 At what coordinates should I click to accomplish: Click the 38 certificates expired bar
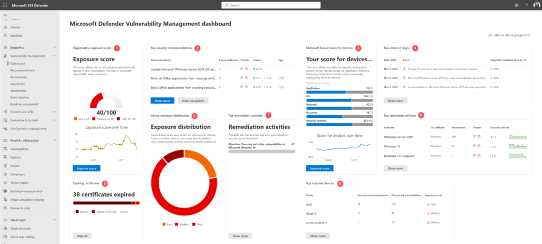[106, 203]
